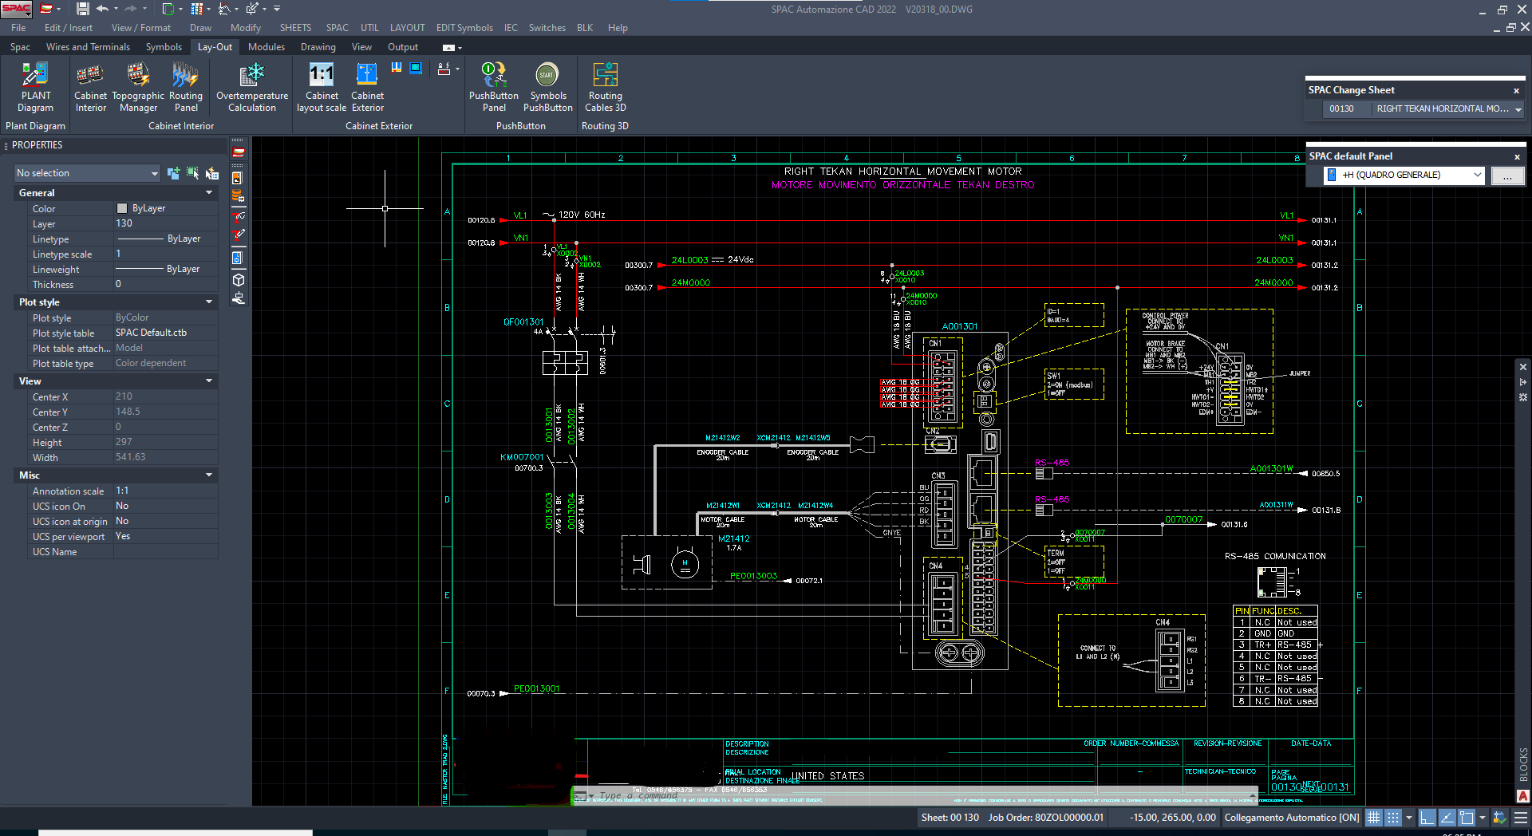Image resolution: width=1532 pixels, height=836 pixels.
Task: Click the ellipsis button in SPAC default Panel
Action: [1507, 175]
